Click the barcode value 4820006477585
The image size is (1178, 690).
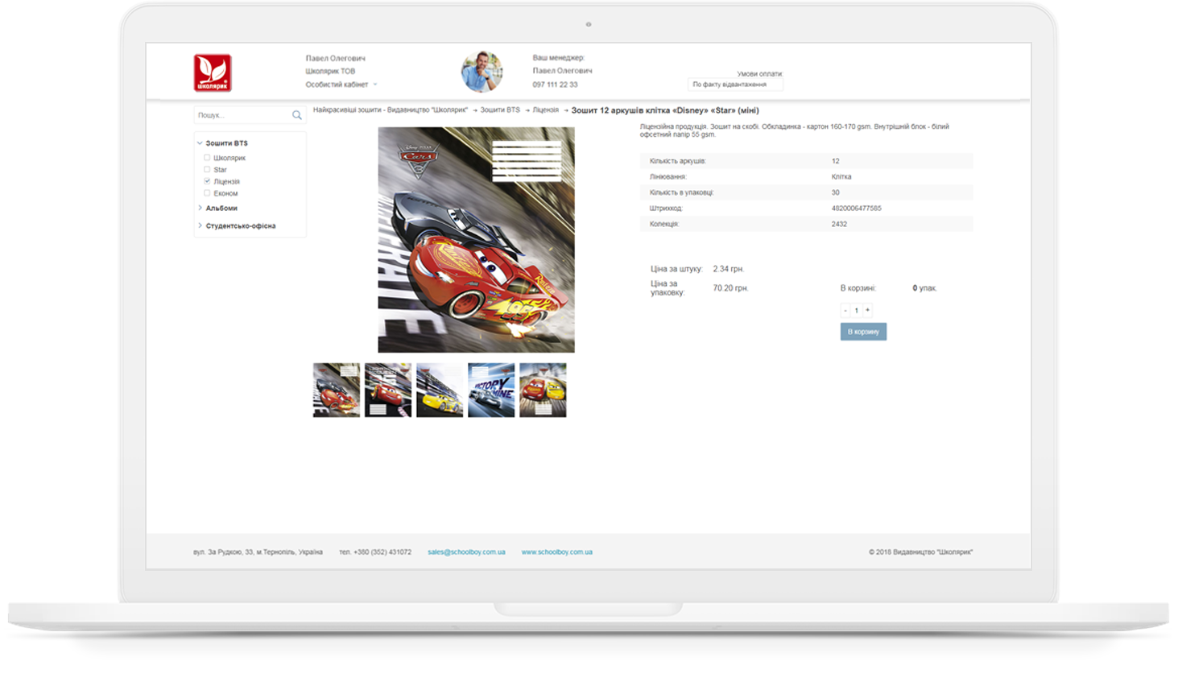[856, 209]
